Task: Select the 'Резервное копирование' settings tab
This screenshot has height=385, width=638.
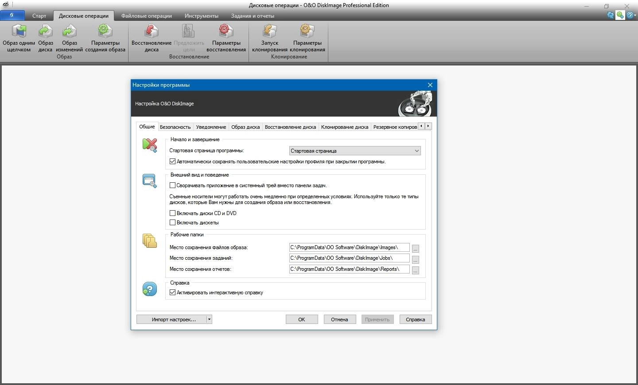Action: (x=395, y=127)
